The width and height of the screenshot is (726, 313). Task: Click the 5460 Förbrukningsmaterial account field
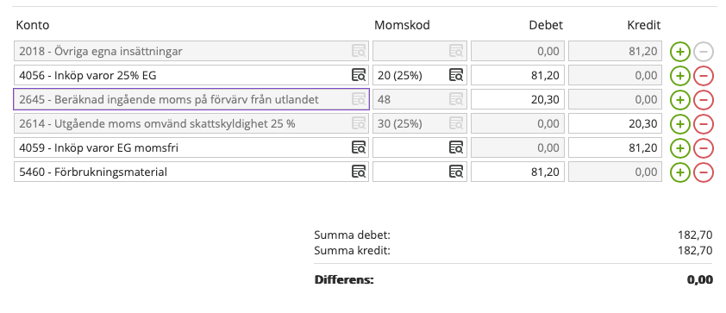pos(191,172)
